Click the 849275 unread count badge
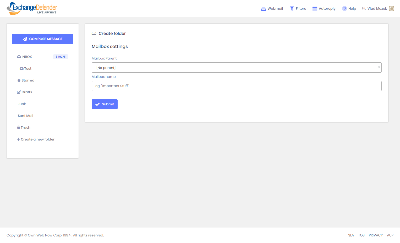The image size is (400, 243). pyautogui.click(x=61, y=57)
